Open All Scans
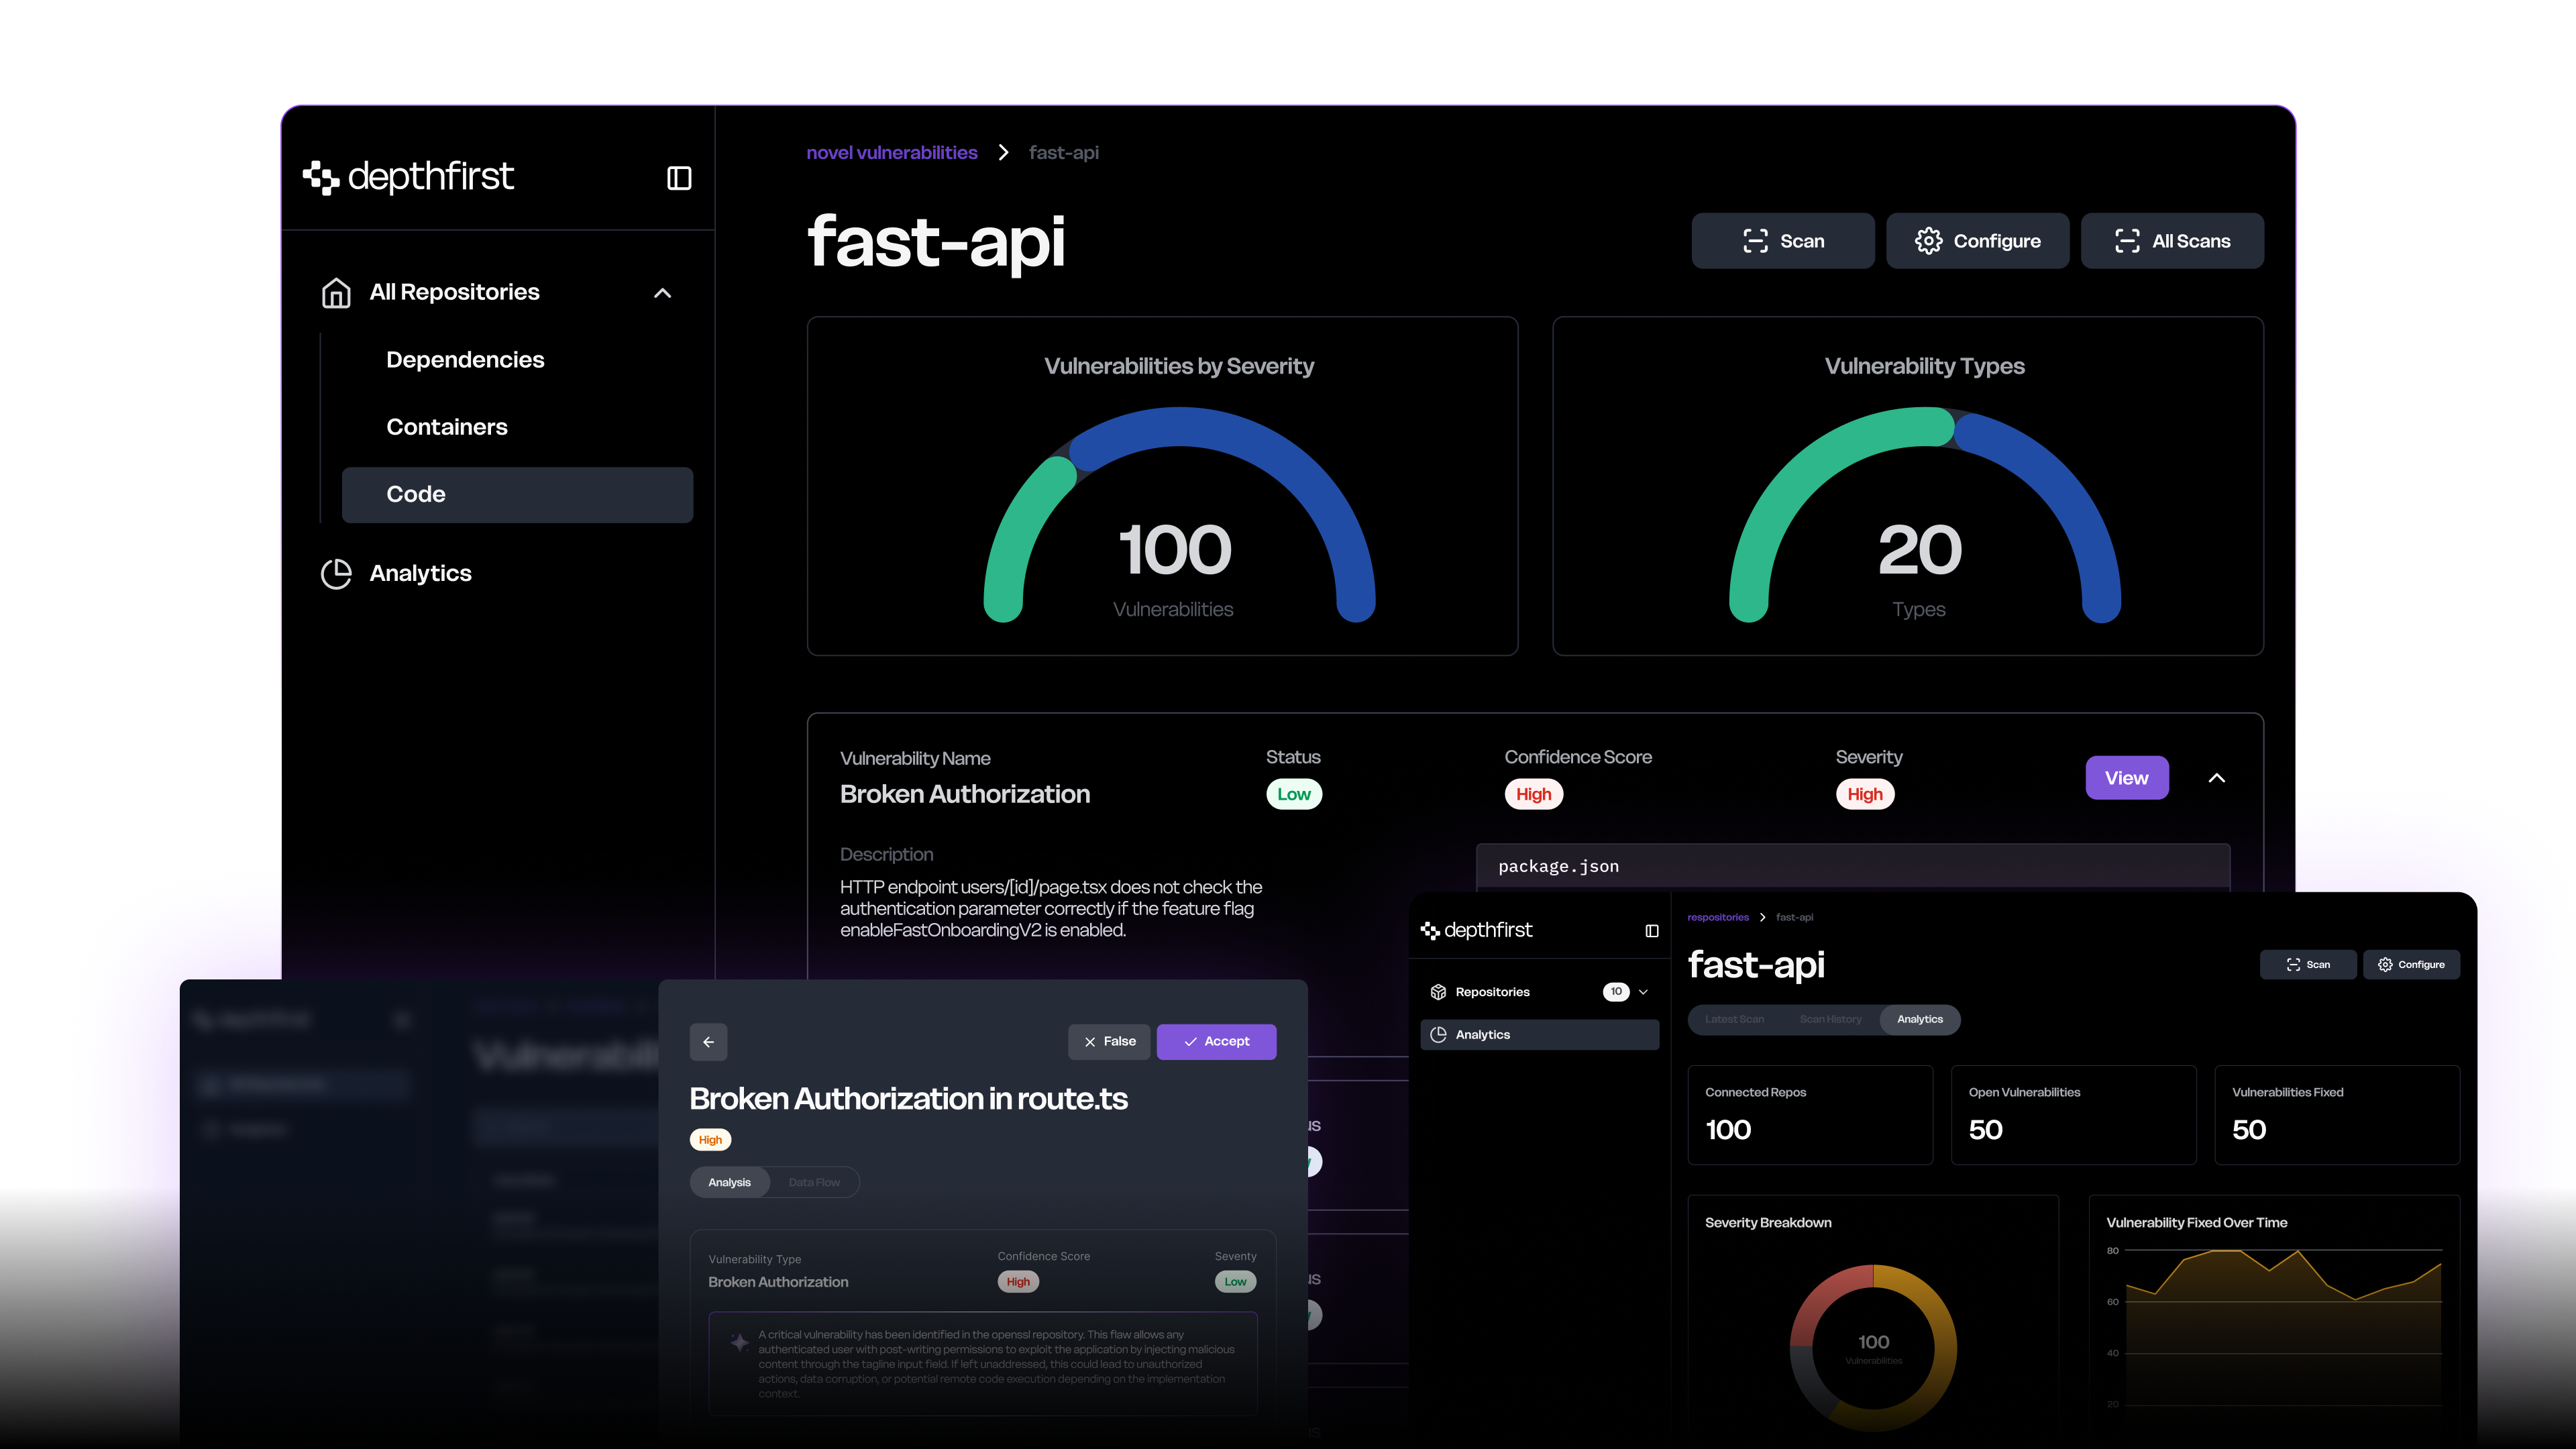2576x1449 pixels. [2172, 240]
